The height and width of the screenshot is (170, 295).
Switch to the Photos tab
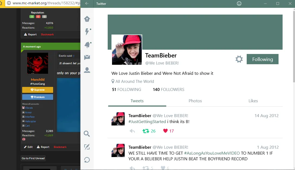pyautogui.click(x=195, y=101)
